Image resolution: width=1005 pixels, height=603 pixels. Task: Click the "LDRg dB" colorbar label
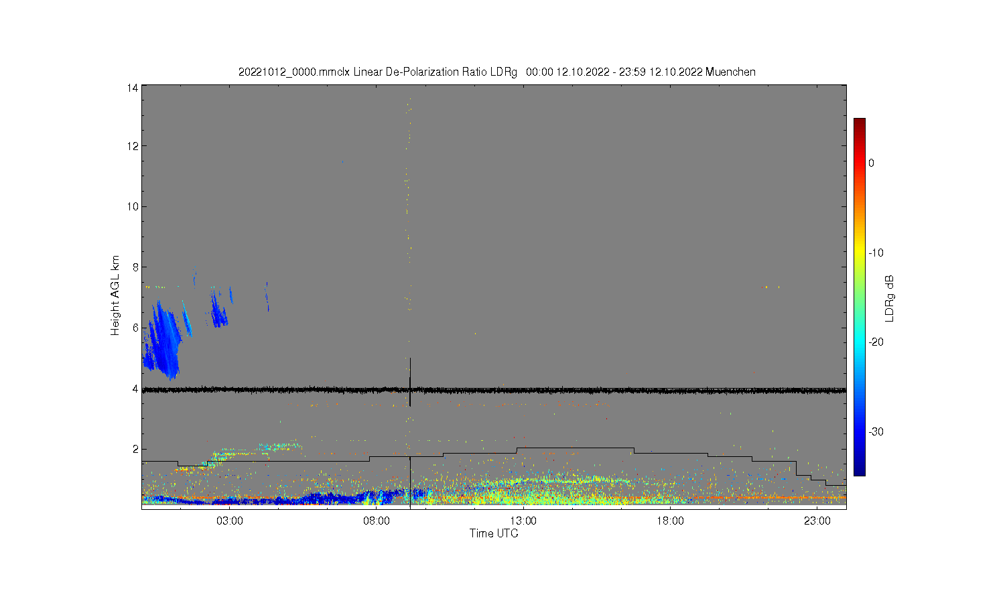(x=890, y=298)
